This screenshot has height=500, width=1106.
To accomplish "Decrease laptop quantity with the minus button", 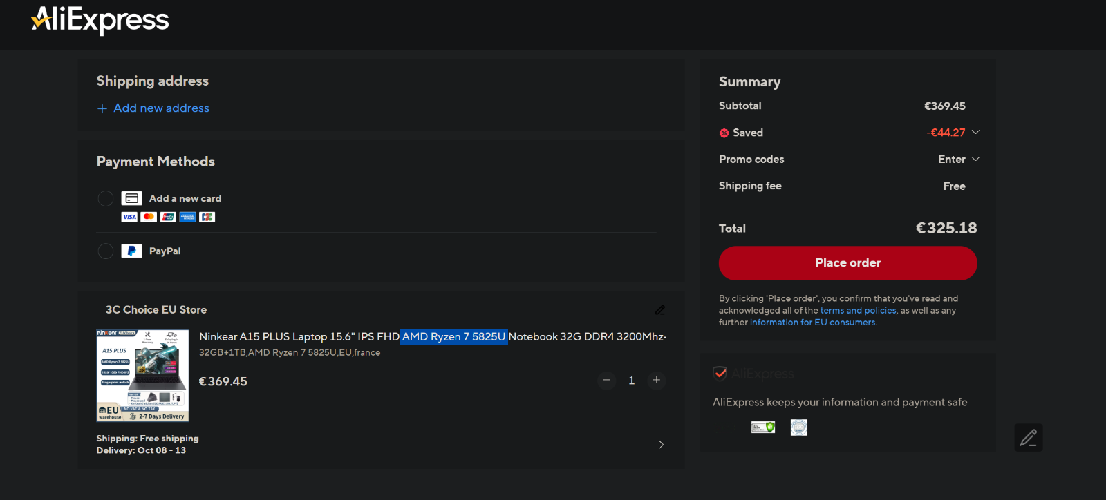I will click(606, 380).
